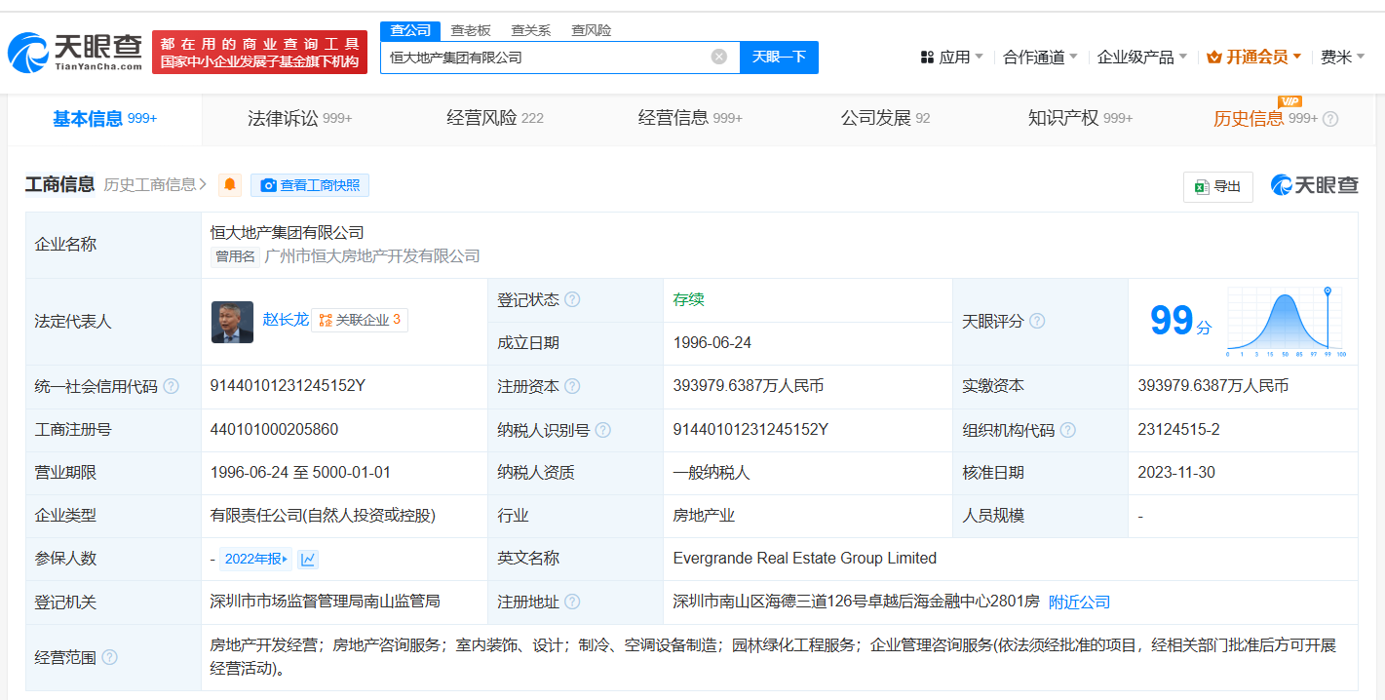This screenshot has height=700, width=1385.
Task: Expand the 应用 dropdown menu
Action: click(x=951, y=57)
